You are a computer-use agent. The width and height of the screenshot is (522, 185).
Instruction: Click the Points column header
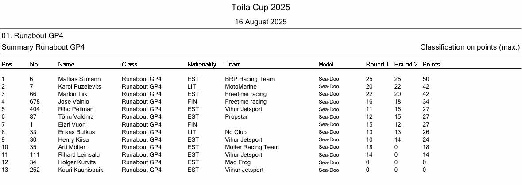pos(431,65)
